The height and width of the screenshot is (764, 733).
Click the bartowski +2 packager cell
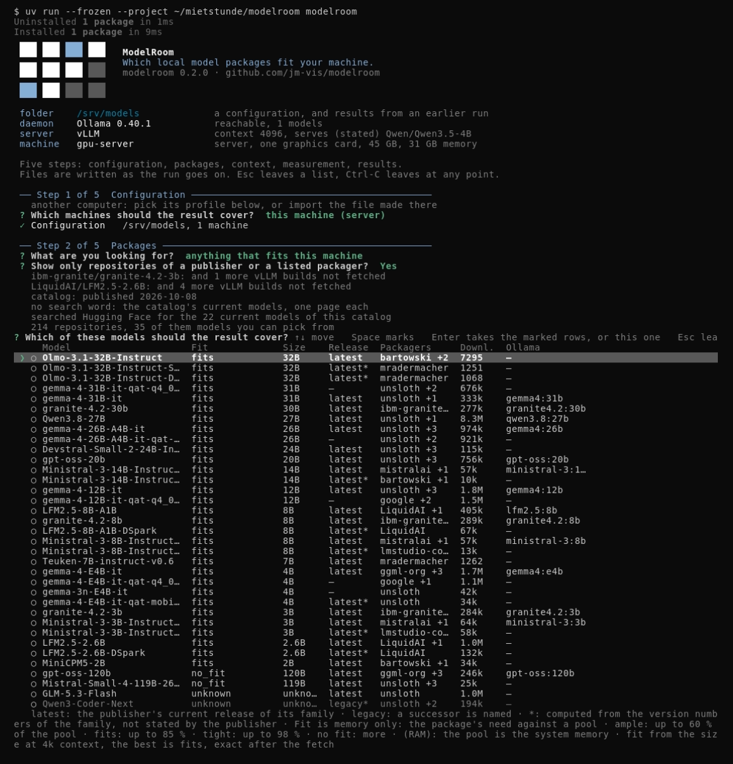pos(414,357)
